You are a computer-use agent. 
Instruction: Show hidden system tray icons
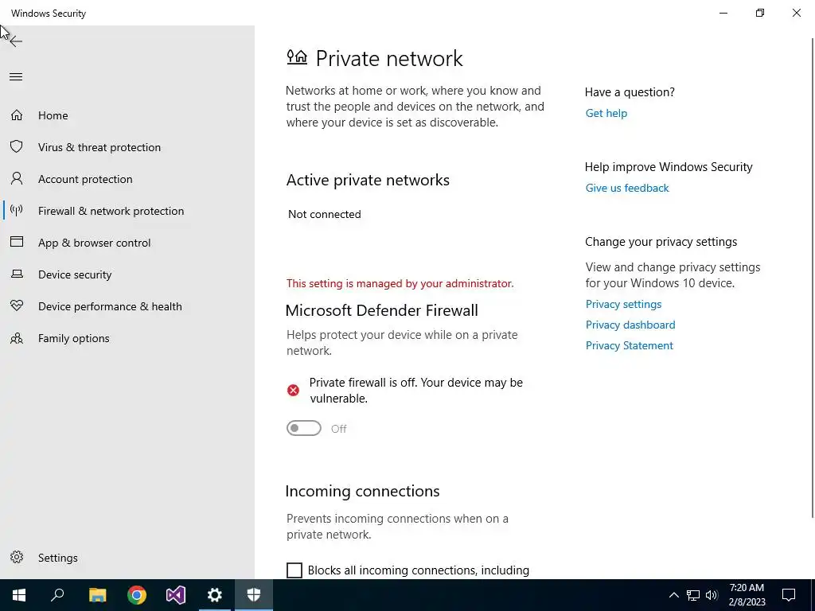point(673,595)
